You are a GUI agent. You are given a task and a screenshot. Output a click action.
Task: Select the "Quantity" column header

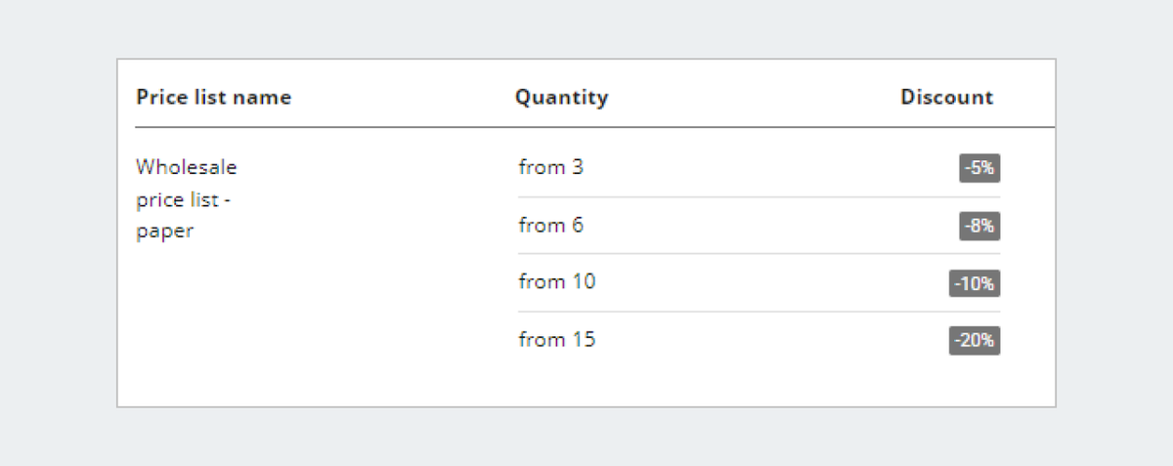point(561,97)
